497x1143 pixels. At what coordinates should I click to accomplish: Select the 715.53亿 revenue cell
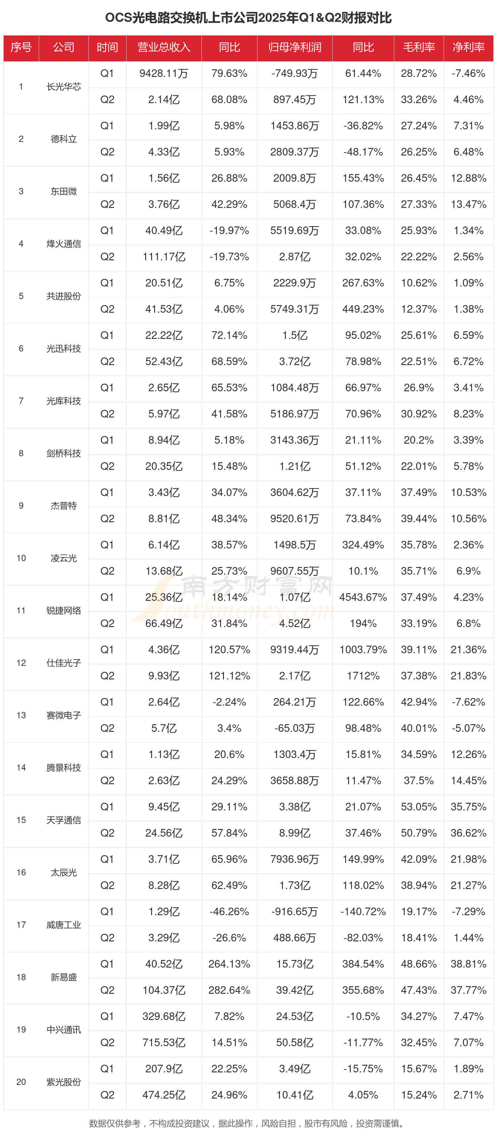click(x=164, y=1043)
